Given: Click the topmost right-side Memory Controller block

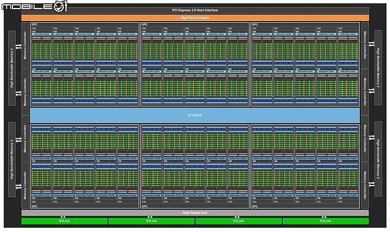Looking at the screenshot, I should pos(365,45).
